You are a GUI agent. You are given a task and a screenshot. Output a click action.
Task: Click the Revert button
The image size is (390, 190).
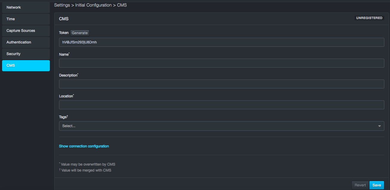pyautogui.click(x=360, y=185)
